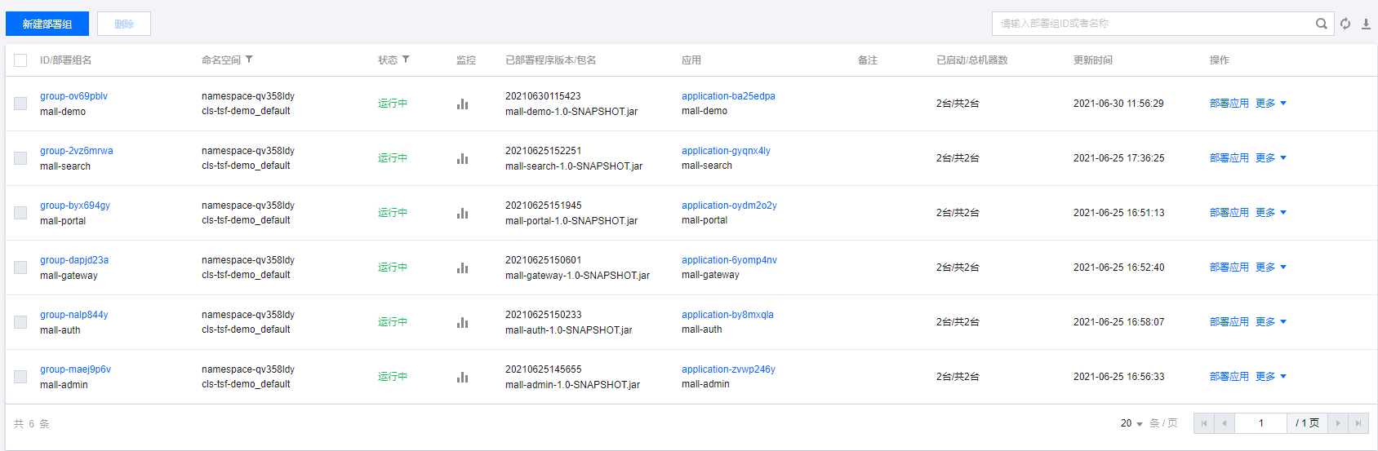The width and height of the screenshot is (1378, 451).
Task: Open monitoring chart icon for mall-admin
Action: point(462,377)
